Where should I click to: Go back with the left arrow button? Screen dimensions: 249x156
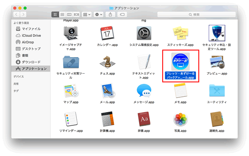click(x=16, y=14)
